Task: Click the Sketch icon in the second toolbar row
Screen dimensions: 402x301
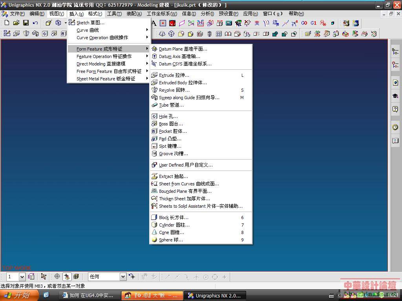Action: (x=7, y=34)
